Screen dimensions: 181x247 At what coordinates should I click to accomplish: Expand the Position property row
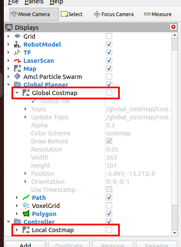[x=25, y=174]
